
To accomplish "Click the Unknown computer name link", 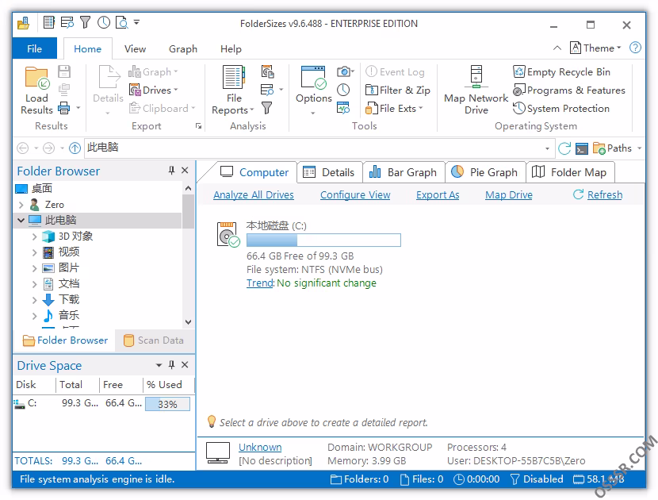I will [x=260, y=447].
